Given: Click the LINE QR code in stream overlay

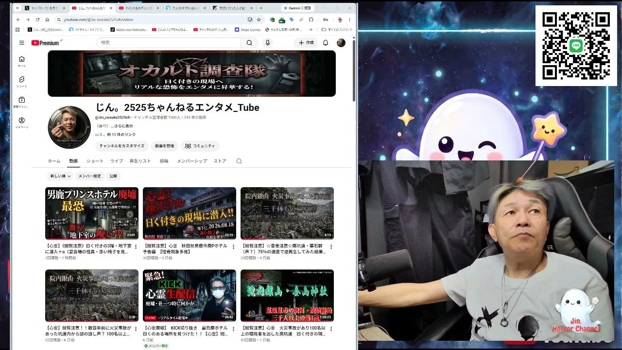Looking at the screenshot, I should coord(576,46).
